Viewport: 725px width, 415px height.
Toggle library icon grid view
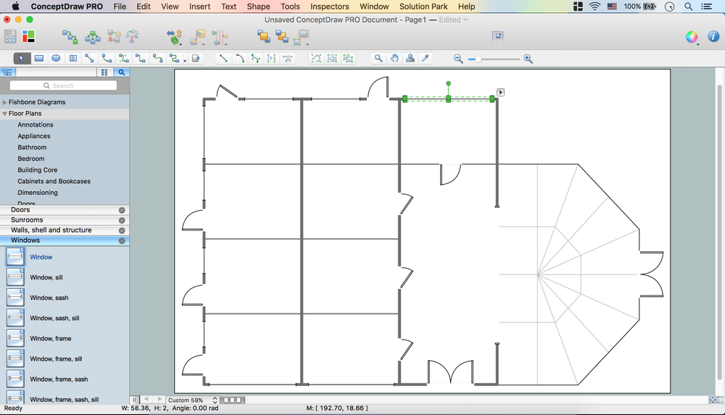pyautogui.click(x=104, y=72)
